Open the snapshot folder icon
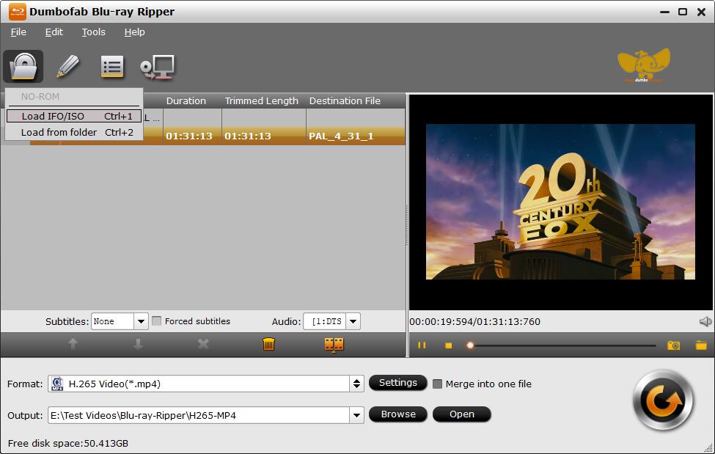 click(701, 345)
